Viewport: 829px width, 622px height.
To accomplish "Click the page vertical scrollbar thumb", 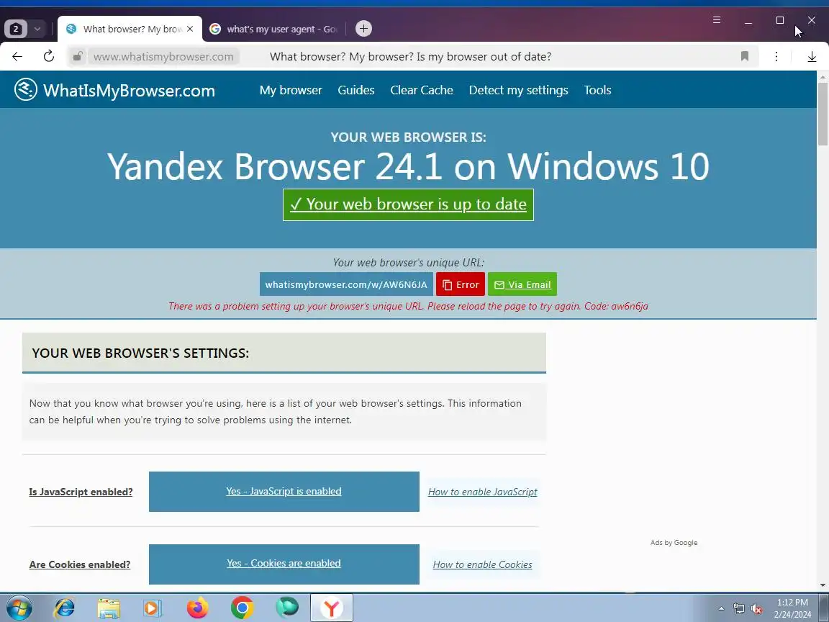I will (x=823, y=114).
